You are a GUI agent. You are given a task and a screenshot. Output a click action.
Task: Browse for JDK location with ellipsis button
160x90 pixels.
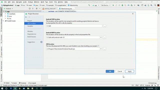[104, 49]
